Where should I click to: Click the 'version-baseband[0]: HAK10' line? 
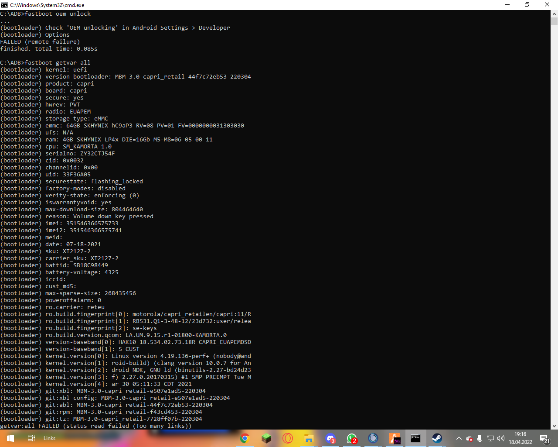pyautogui.click(x=126, y=342)
